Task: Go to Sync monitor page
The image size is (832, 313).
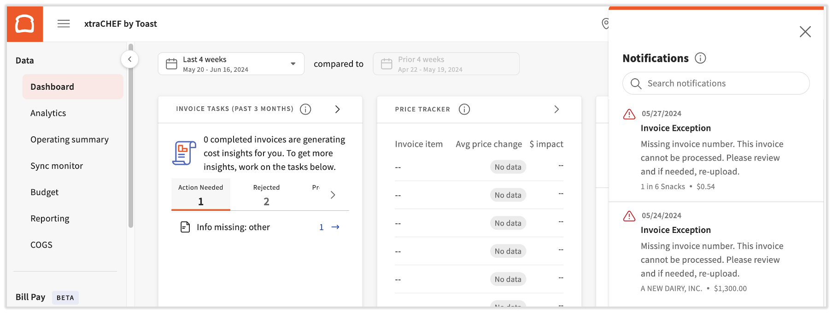Action: tap(57, 166)
